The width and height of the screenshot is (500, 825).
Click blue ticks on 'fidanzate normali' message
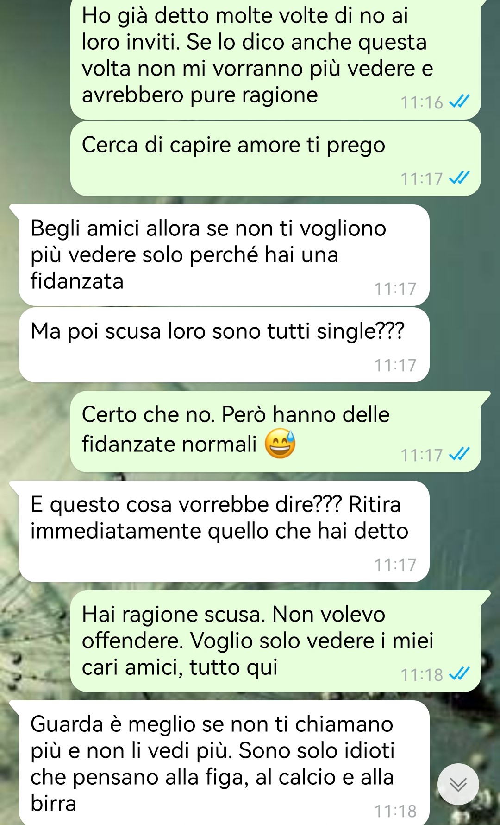point(460,454)
